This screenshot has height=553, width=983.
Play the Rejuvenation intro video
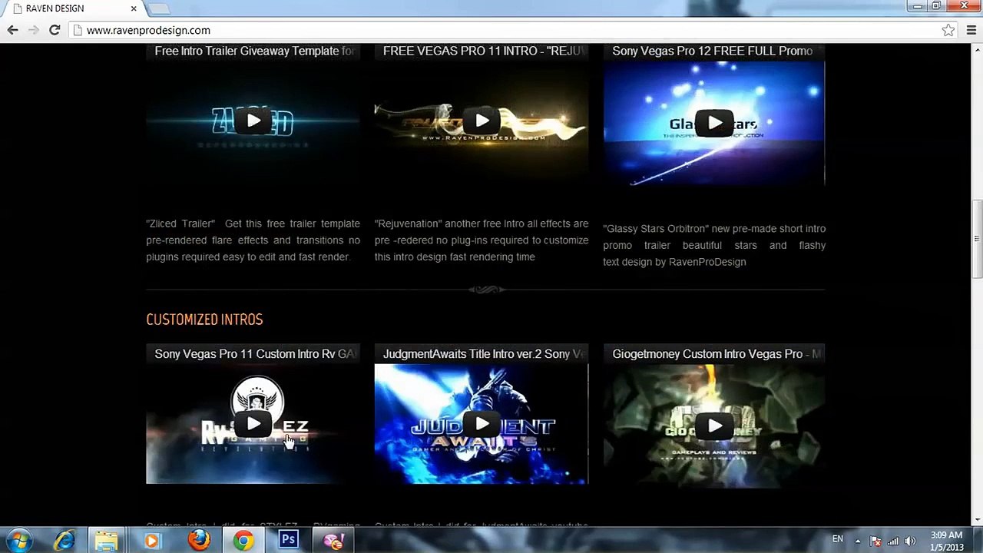[482, 121]
